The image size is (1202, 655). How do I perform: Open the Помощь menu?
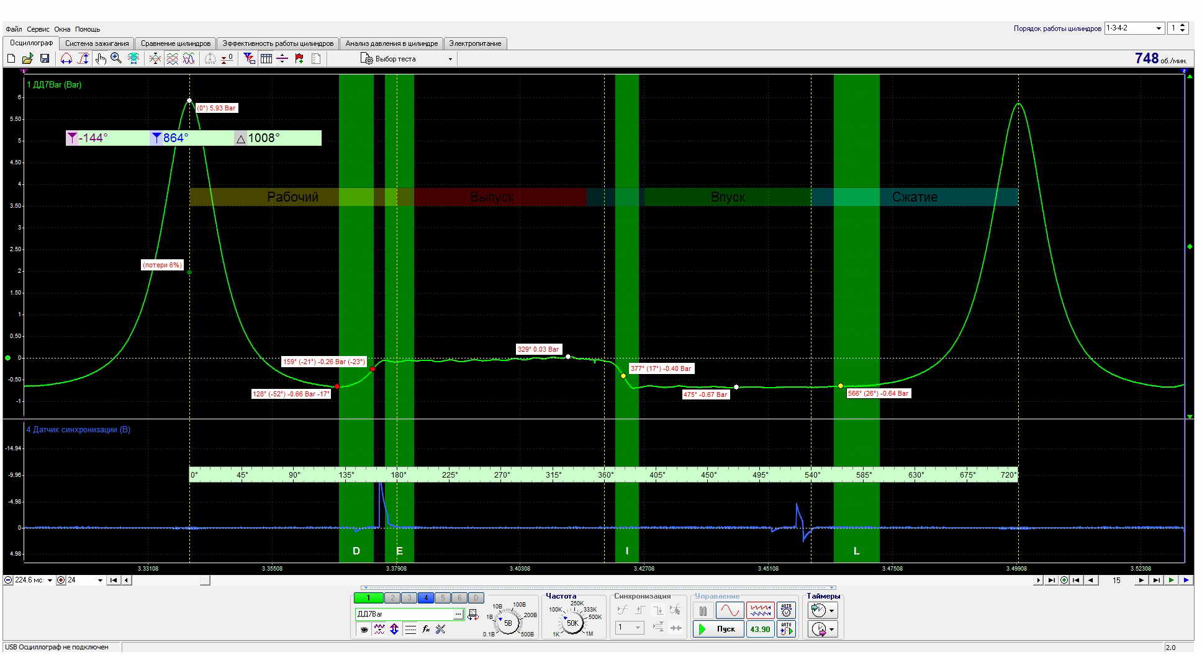88,29
